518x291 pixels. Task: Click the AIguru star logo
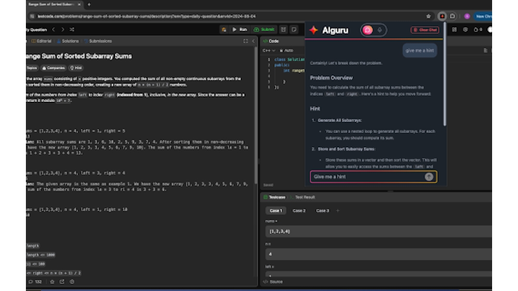(x=313, y=30)
